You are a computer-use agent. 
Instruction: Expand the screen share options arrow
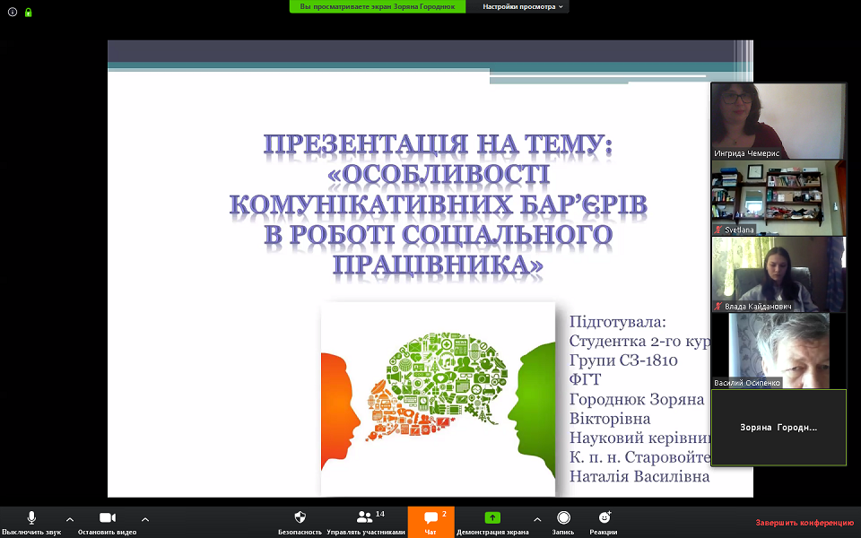coord(537,519)
